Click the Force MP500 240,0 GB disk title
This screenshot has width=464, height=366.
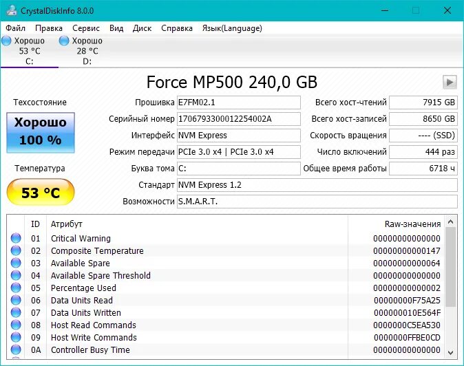click(232, 82)
